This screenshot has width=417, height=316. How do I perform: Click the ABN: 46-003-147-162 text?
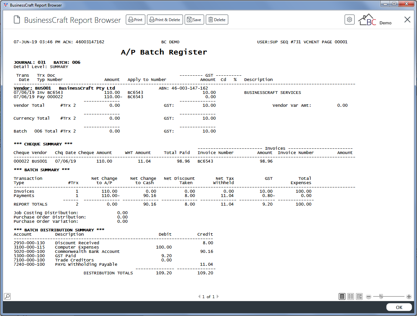click(183, 88)
